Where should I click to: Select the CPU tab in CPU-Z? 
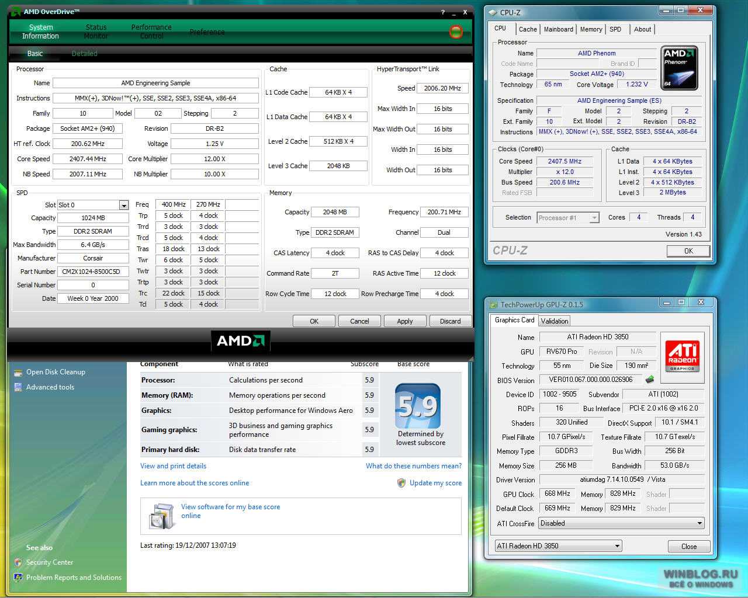pos(500,28)
